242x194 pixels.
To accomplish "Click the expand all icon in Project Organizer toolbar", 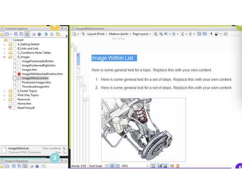I will (14, 166).
